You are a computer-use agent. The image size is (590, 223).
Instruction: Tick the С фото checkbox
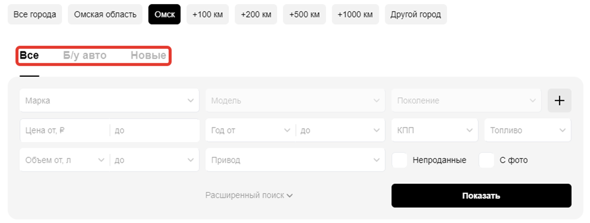pyautogui.click(x=486, y=160)
